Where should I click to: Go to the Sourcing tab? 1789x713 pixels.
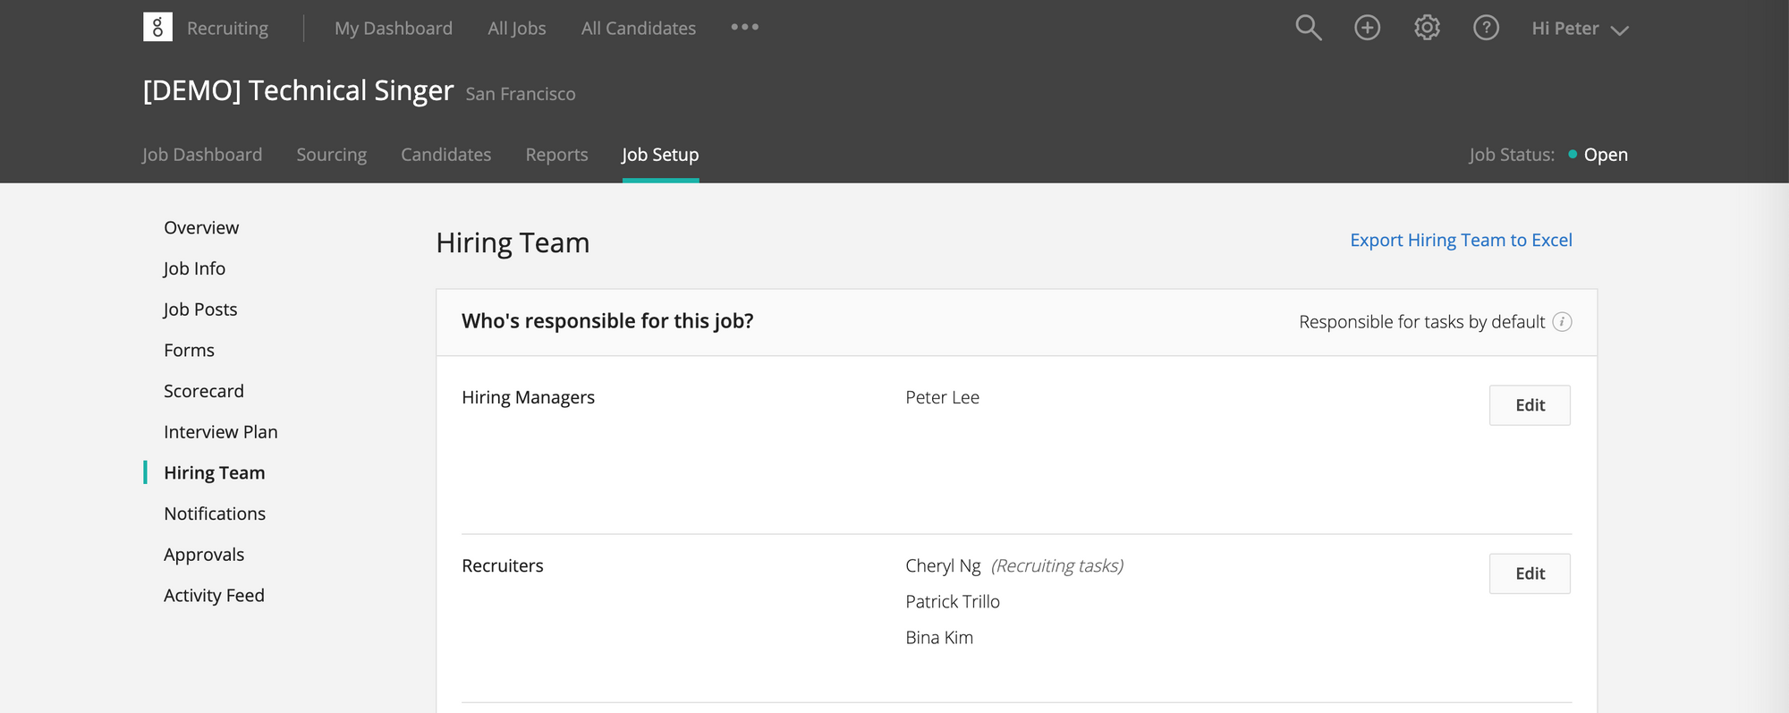[331, 155]
